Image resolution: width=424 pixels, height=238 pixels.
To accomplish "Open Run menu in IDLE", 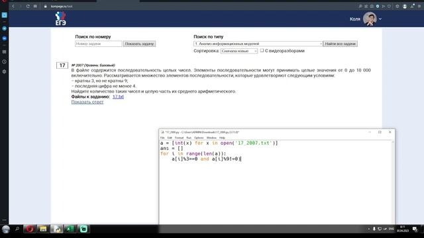I will 189,138.
